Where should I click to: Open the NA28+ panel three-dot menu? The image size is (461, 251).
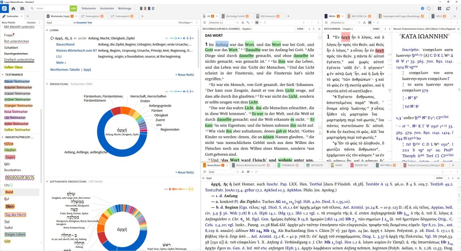(457, 23)
